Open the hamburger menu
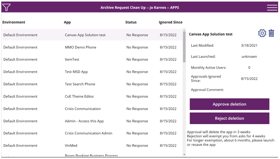Screen dimensions: 280x159 point(272,7)
